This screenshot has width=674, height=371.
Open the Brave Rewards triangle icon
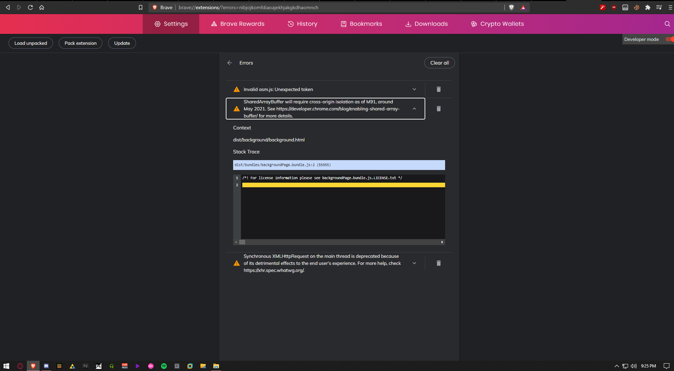coord(523,7)
